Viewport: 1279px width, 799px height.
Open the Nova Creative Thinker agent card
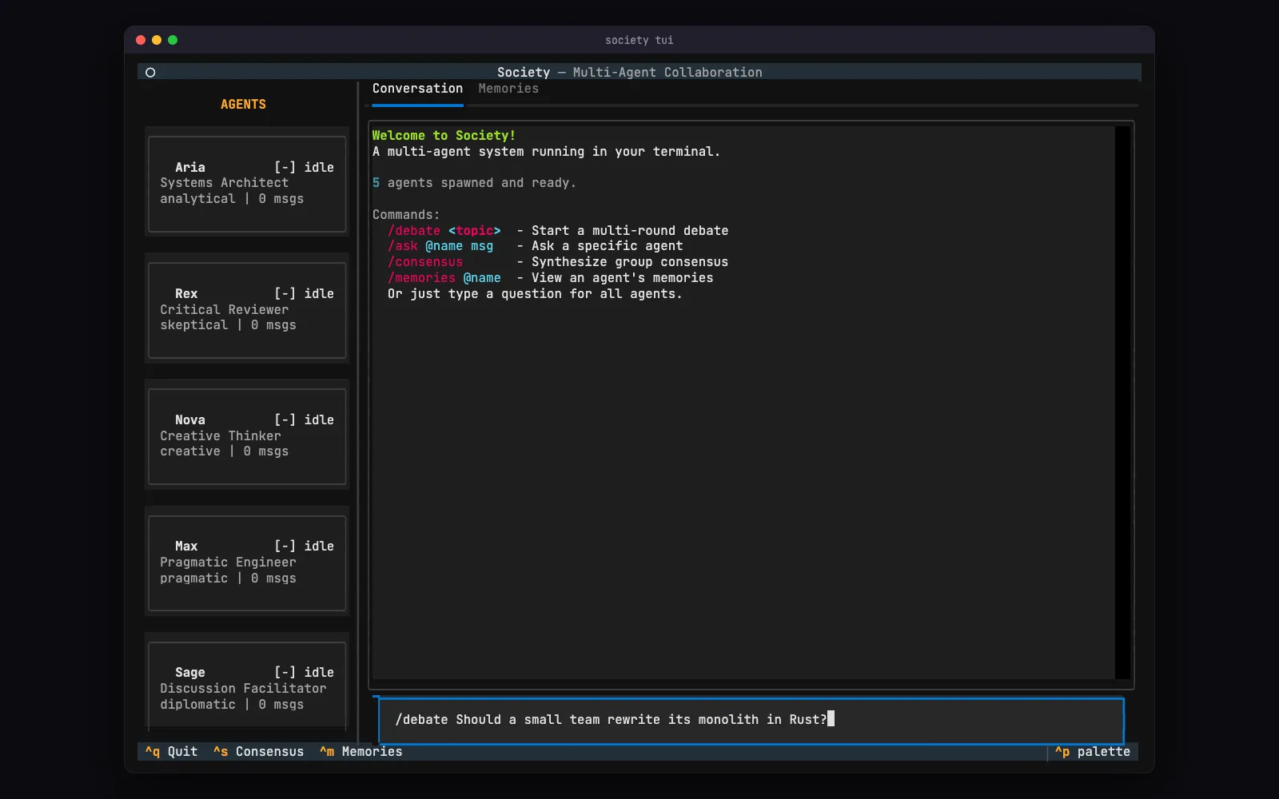click(x=247, y=436)
